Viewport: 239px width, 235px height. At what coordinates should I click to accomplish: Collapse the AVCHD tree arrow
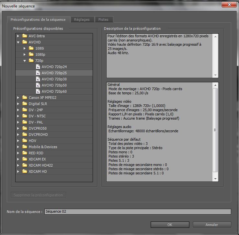point(18,42)
